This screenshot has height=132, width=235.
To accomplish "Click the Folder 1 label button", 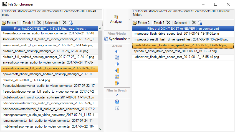I will tap(10, 23).
